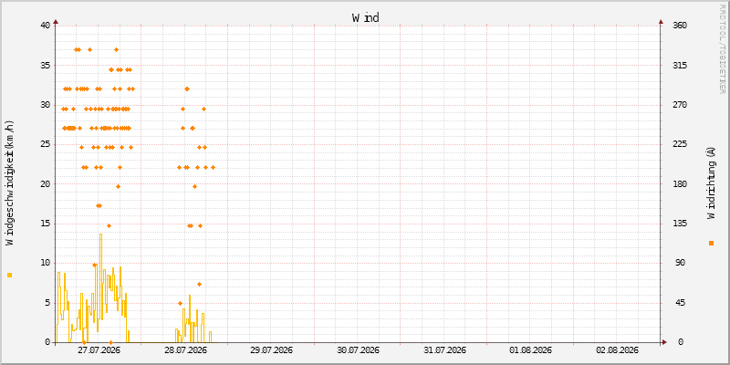Click the 01.08.2026 date label
This screenshot has width=730, height=365.
click(x=530, y=350)
